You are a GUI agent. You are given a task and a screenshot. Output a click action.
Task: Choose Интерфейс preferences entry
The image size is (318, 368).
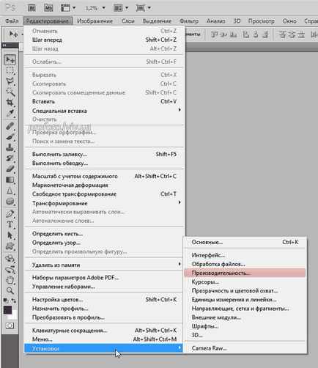pos(245,255)
